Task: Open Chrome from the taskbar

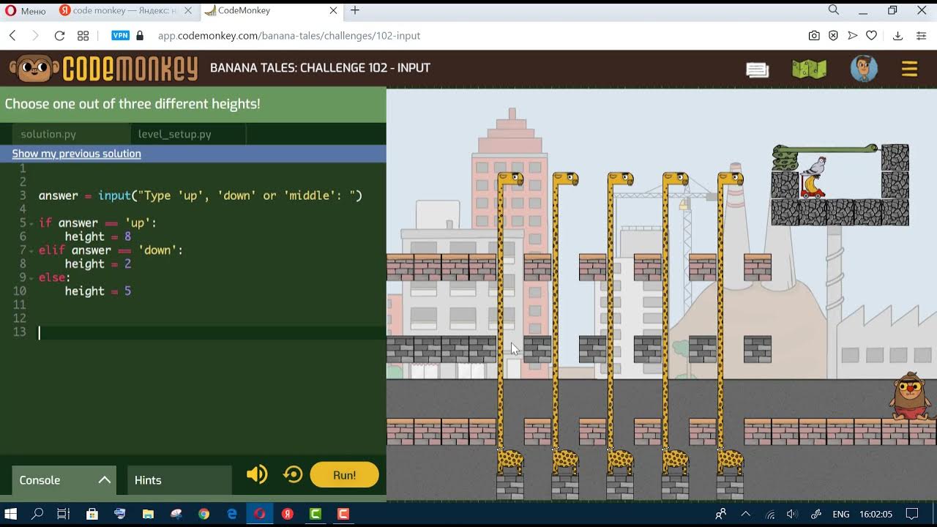Action: [x=204, y=514]
